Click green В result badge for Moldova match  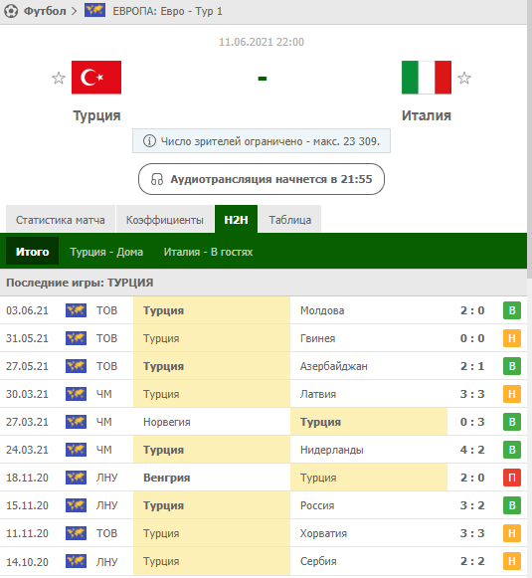[512, 310]
